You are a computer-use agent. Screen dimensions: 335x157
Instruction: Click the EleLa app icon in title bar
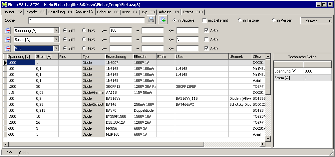[x=4, y=4]
